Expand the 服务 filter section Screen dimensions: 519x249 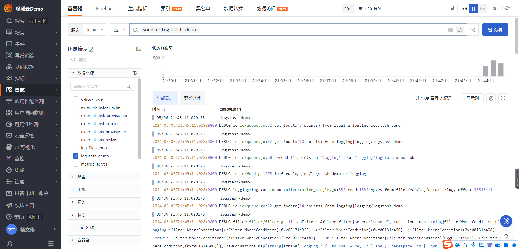[x=104, y=202]
